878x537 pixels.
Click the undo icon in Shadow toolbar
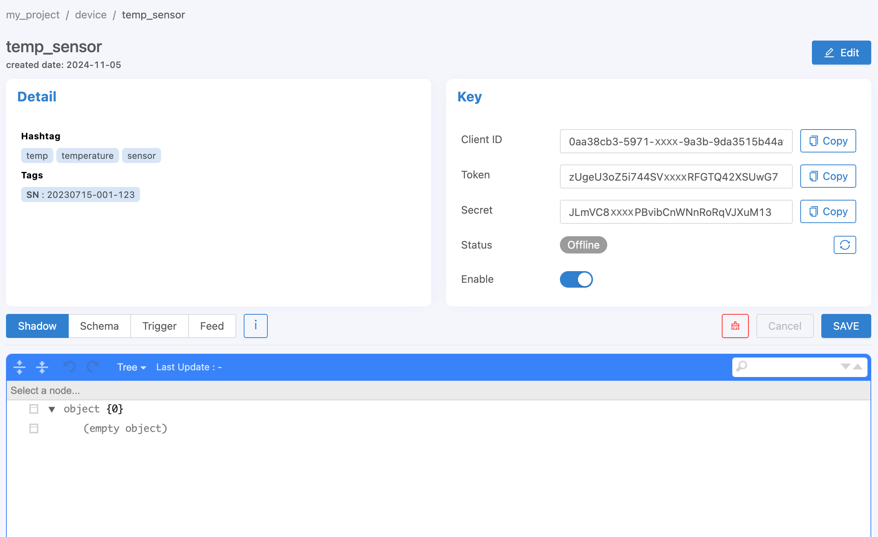click(x=69, y=367)
